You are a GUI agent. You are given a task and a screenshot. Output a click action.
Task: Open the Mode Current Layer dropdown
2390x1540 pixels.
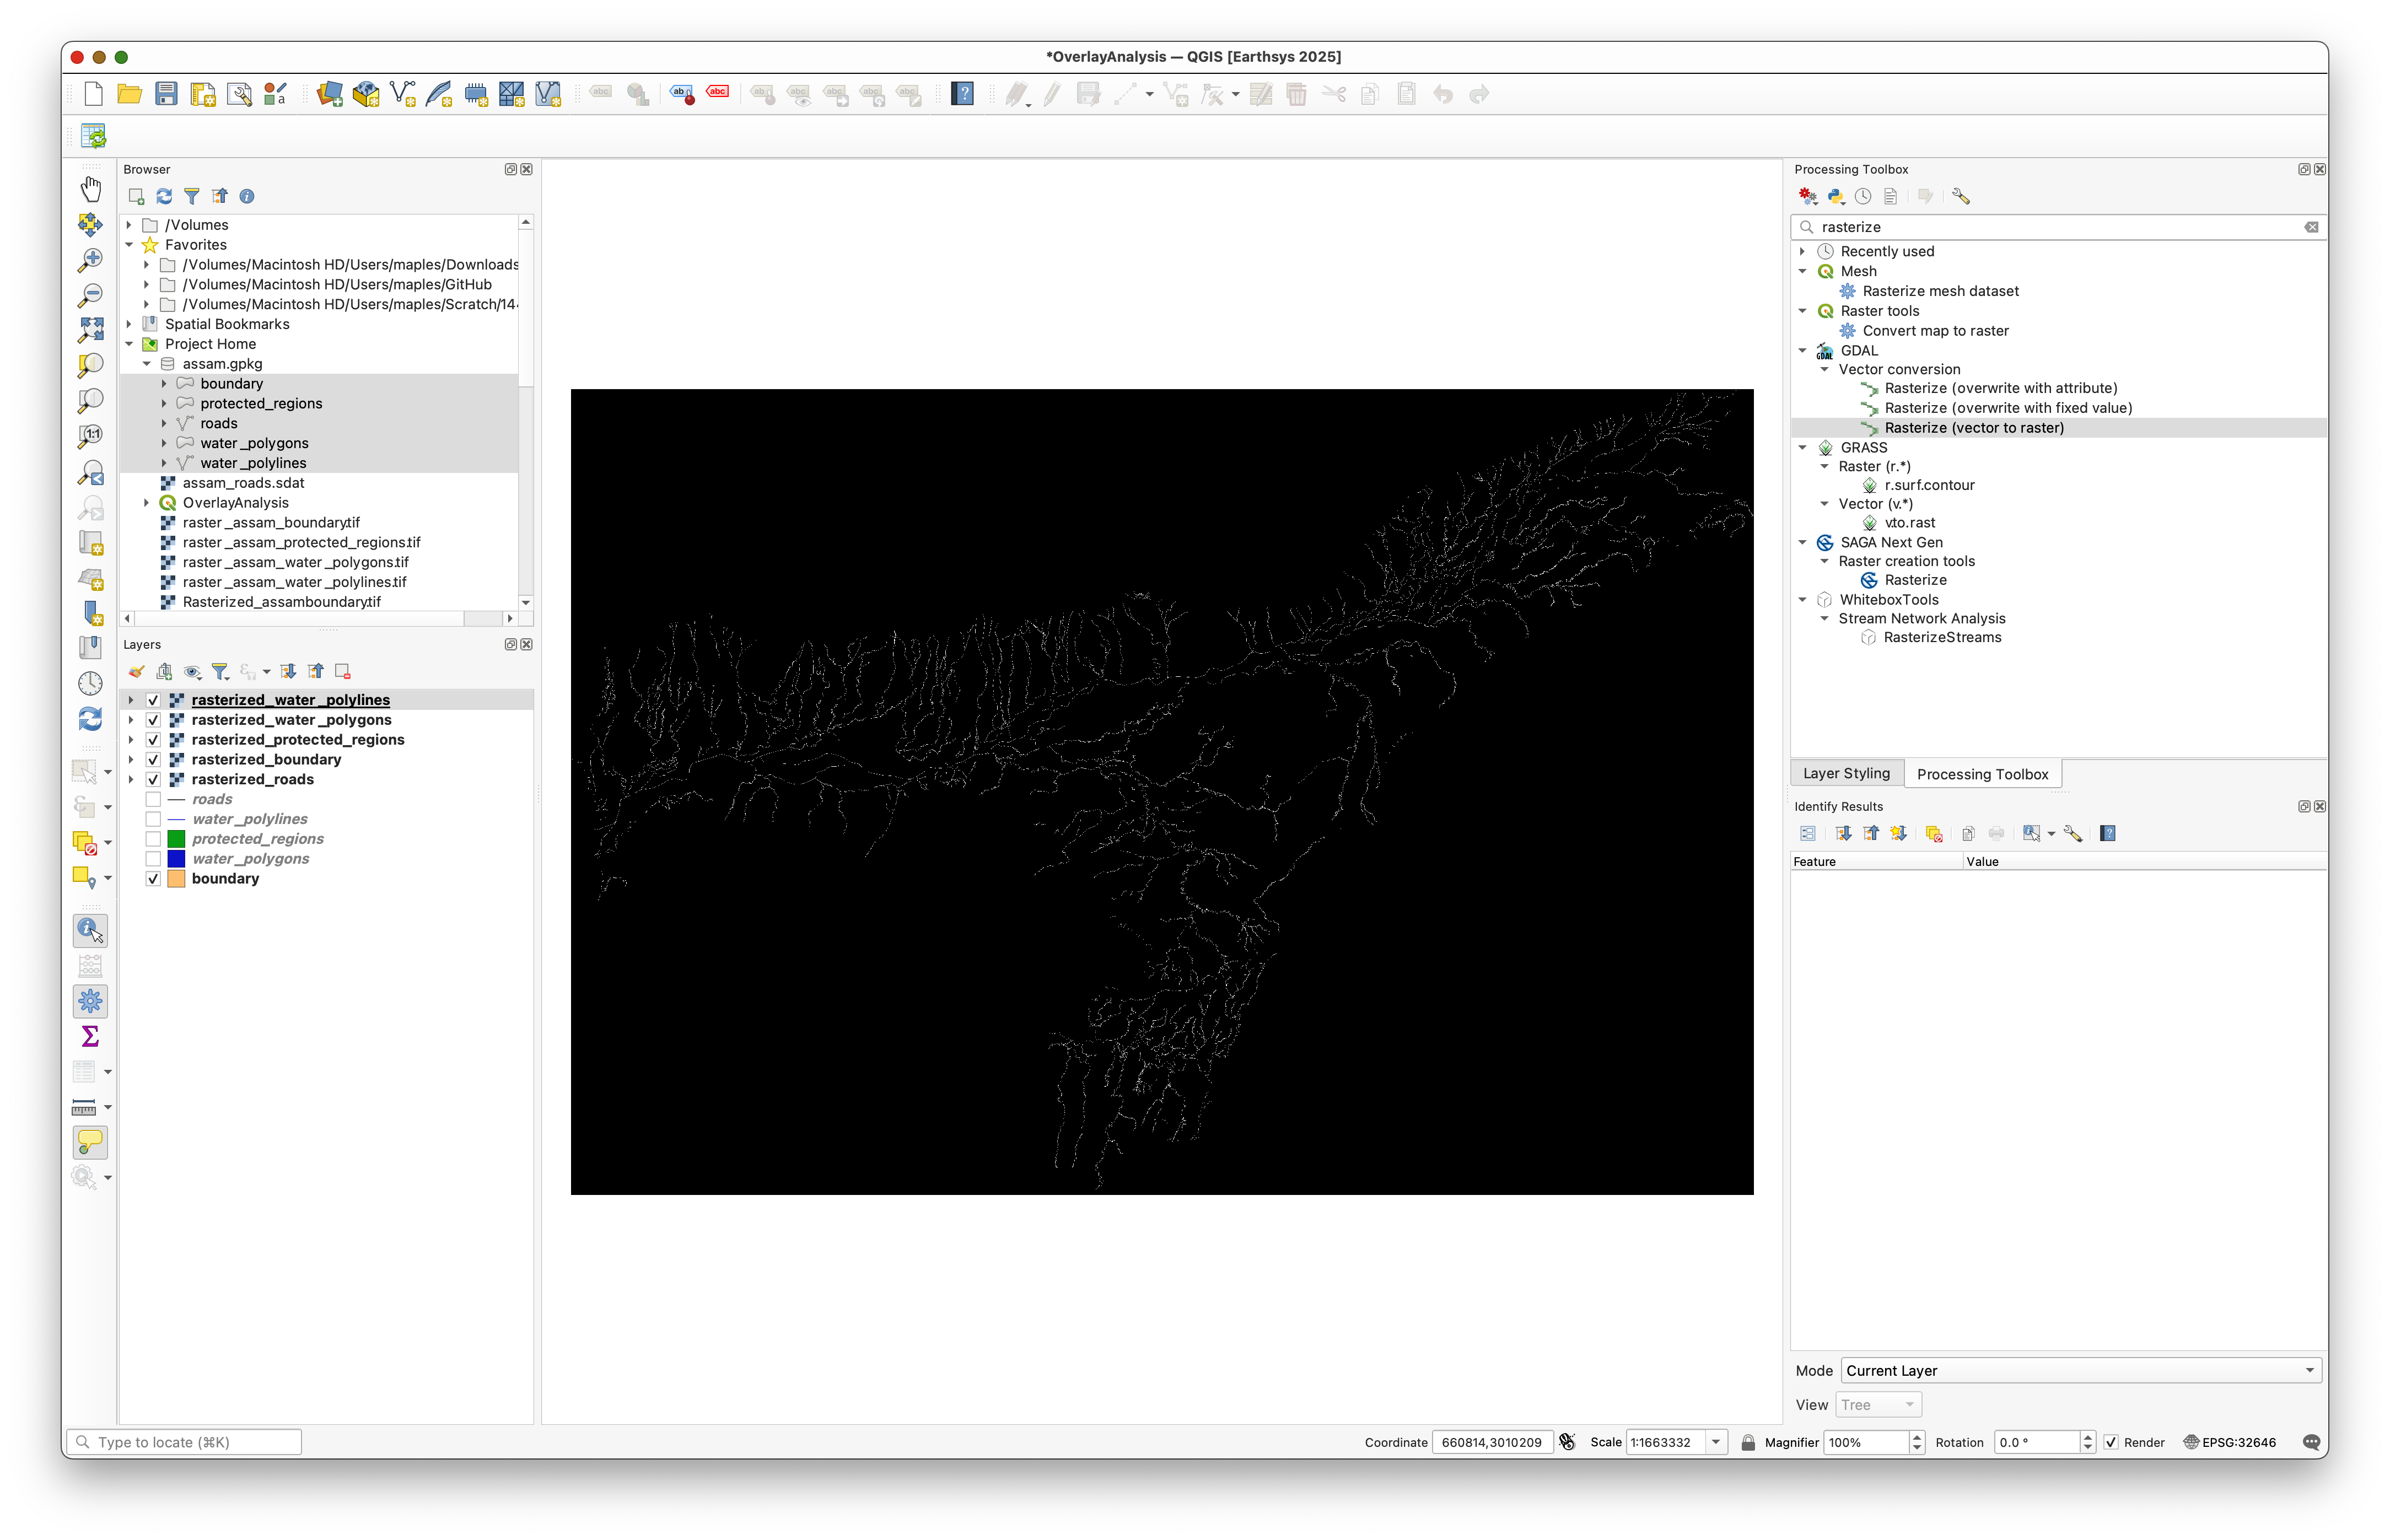(x=2080, y=1370)
